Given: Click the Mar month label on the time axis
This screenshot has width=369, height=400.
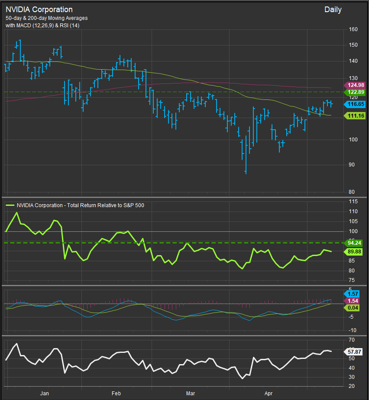Looking at the screenshot, I should click(x=191, y=394).
